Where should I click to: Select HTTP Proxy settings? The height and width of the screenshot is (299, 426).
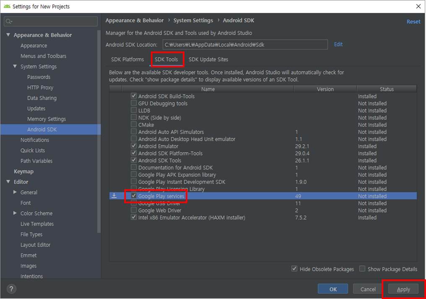coord(40,88)
